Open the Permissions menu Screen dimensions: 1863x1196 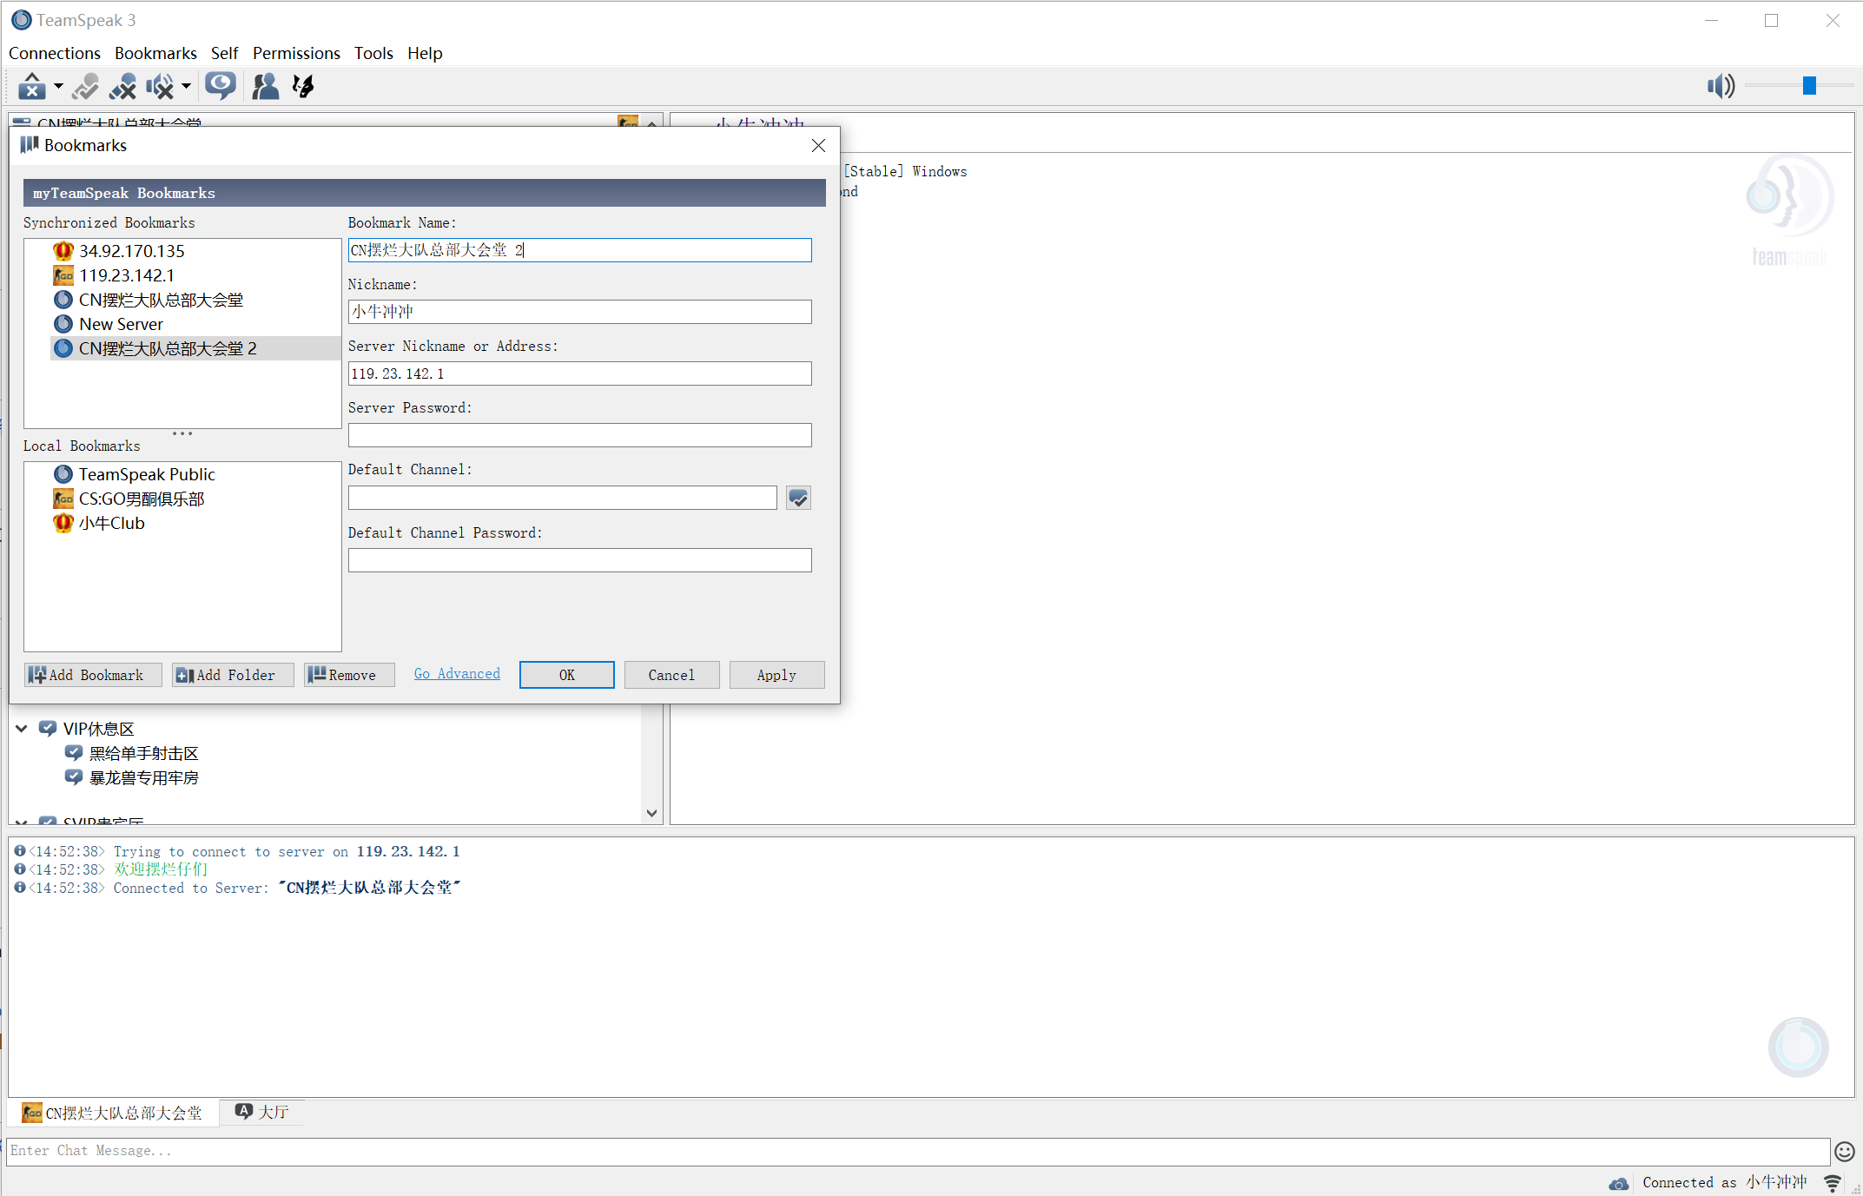pos(296,53)
